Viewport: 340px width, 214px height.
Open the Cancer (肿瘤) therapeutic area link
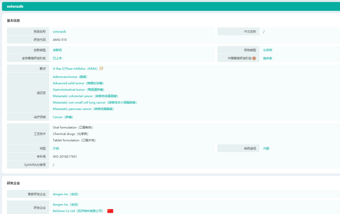coord(63,117)
